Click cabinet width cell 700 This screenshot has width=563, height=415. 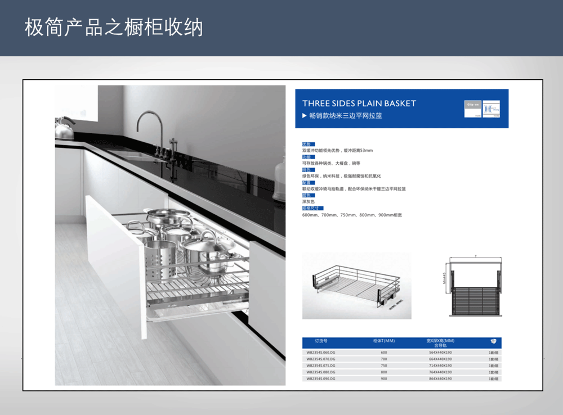384,359
